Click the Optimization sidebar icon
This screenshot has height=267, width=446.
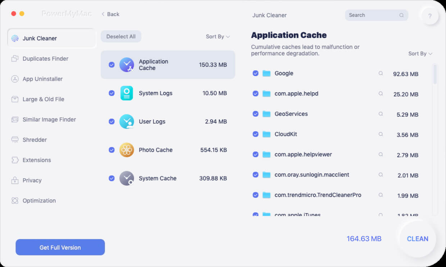pyautogui.click(x=15, y=201)
